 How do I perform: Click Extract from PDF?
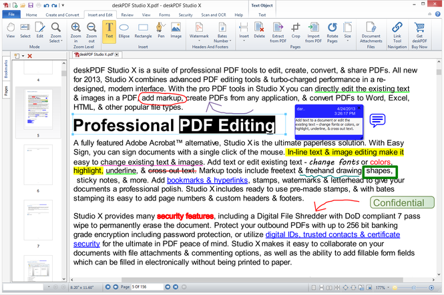(x=278, y=33)
